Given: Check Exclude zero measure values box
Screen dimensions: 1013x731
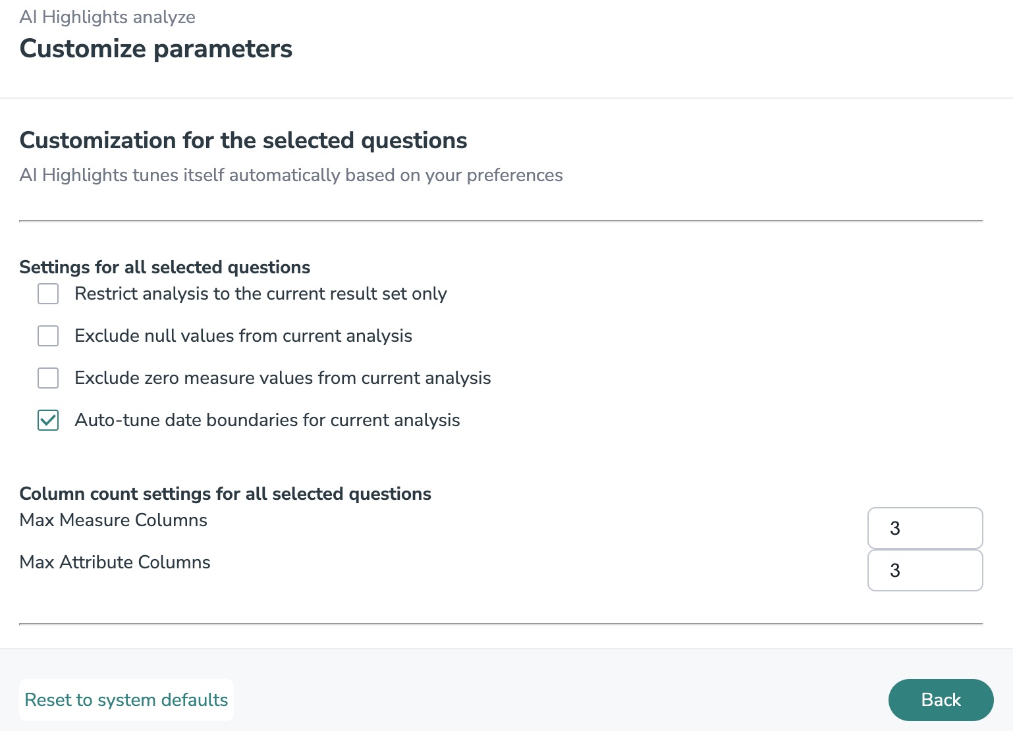Looking at the screenshot, I should pyautogui.click(x=48, y=378).
